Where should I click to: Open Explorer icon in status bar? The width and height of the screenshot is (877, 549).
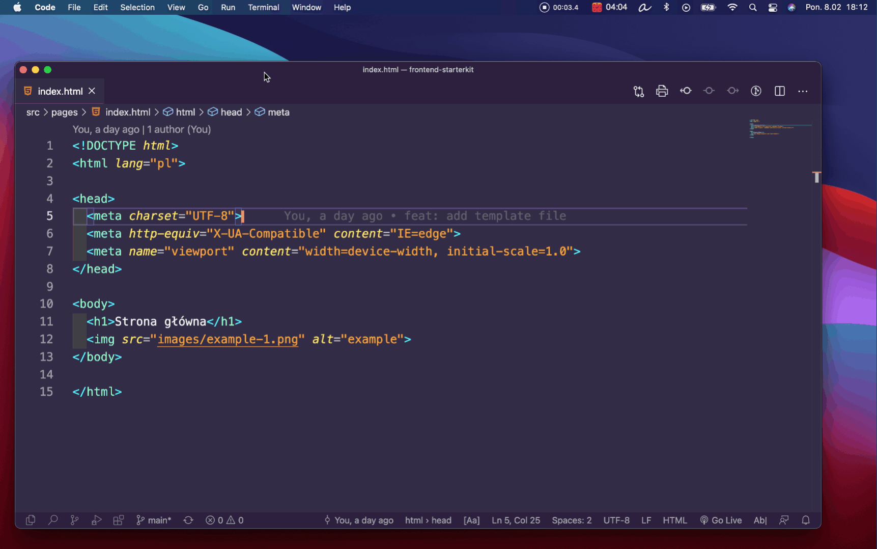pyautogui.click(x=31, y=520)
